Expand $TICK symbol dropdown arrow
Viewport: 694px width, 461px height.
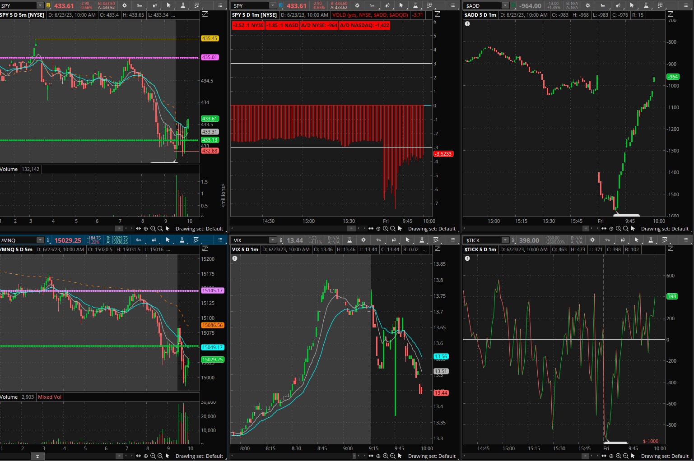(506, 240)
